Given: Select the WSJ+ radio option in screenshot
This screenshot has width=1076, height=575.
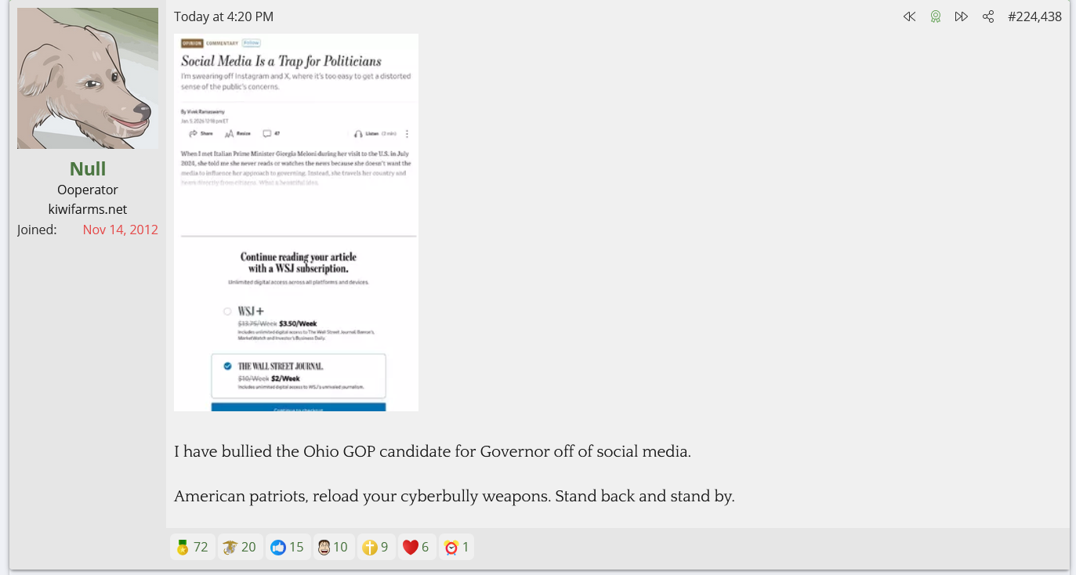Looking at the screenshot, I should point(227,311).
